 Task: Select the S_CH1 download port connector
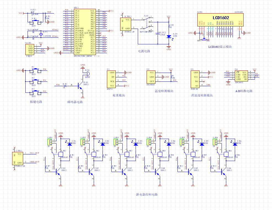[x=31, y=49]
